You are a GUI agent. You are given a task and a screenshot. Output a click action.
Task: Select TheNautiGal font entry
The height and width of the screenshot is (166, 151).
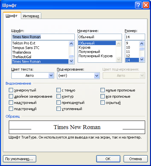pyautogui.click(x=40, y=57)
